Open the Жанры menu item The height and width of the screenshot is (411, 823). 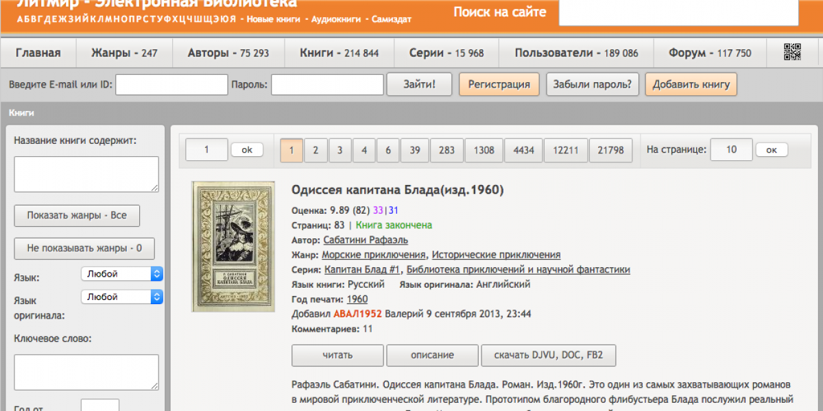tap(124, 53)
